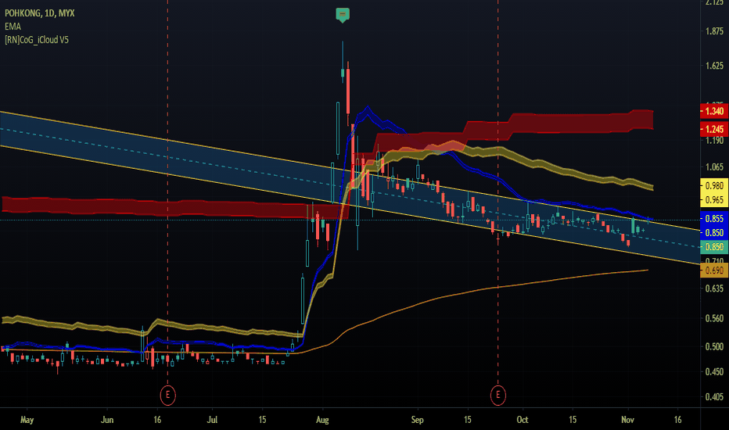Click the 0.635 price axis value
The height and width of the screenshot is (430, 729).
[715, 288]
